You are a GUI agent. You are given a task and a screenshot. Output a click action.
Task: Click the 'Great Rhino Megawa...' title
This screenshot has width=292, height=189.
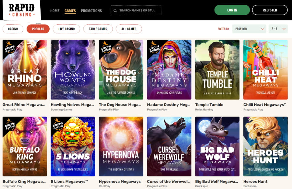[x=24, y=105]
